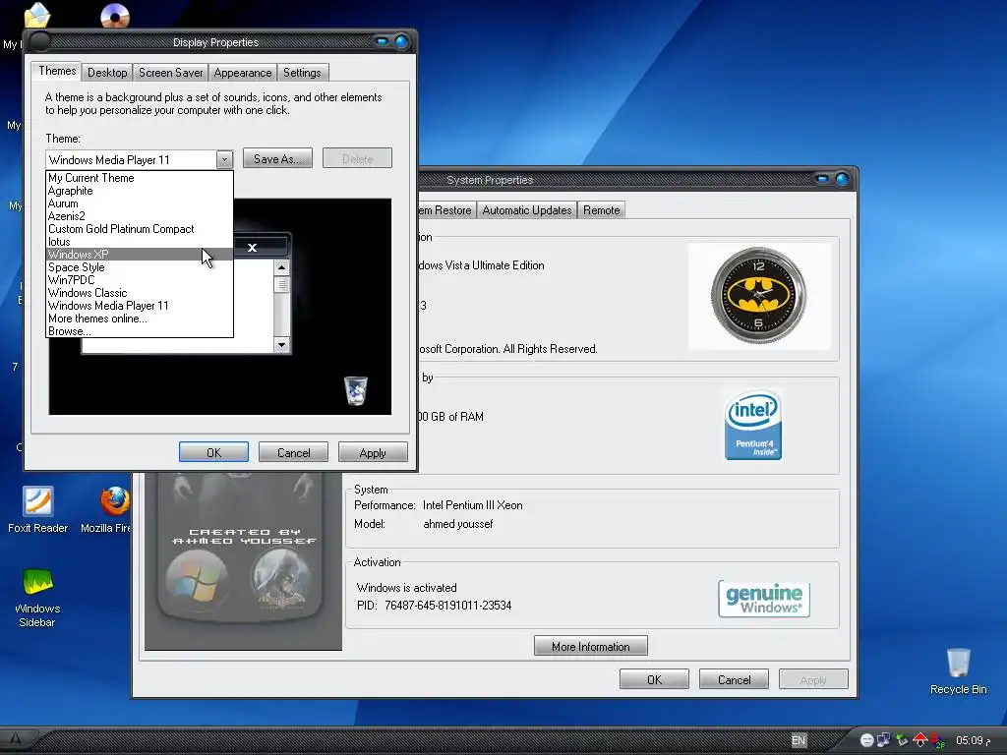Open the Remote tab in System Properties

pyautogui.click(x=601, y=210)
